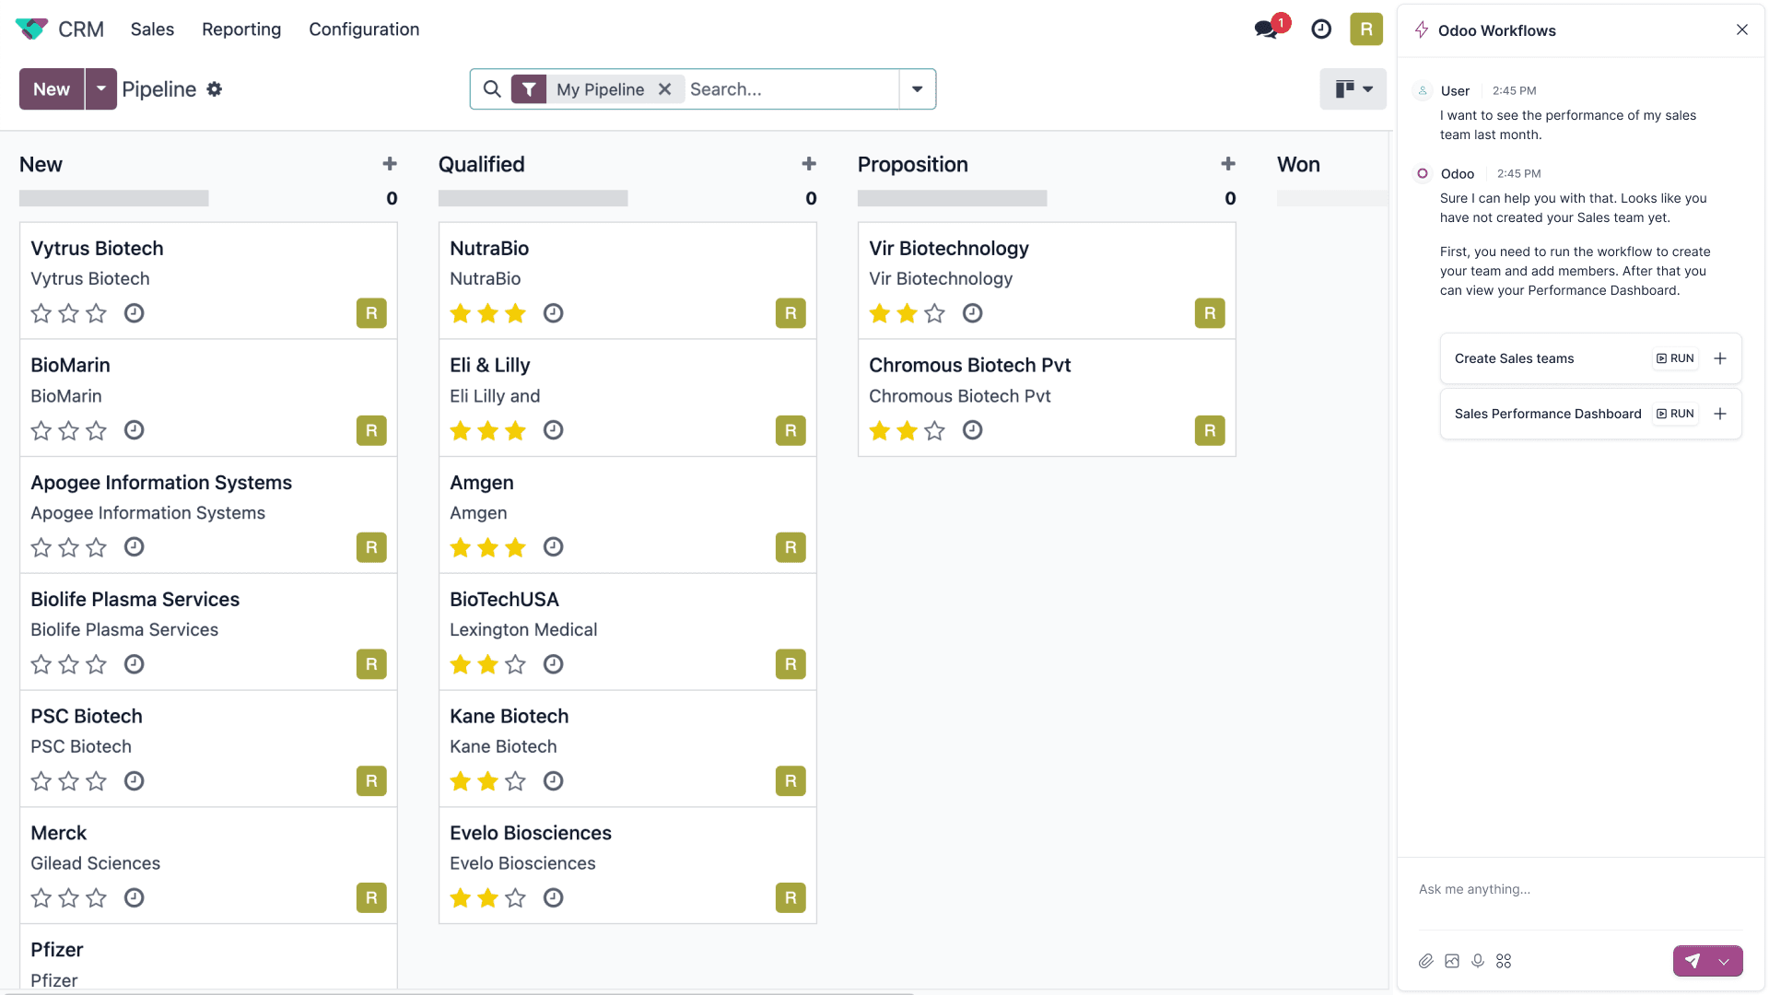Open the Biolife Plasma Services card

208,631
